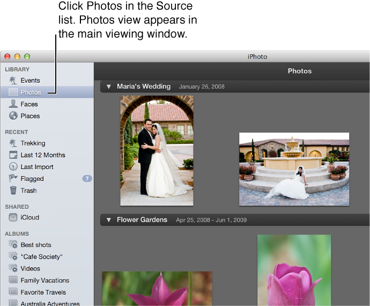Viewport: 370px width, 306px height.
Task: Click the Maria's Wedding event title
Action: (144, 86)
